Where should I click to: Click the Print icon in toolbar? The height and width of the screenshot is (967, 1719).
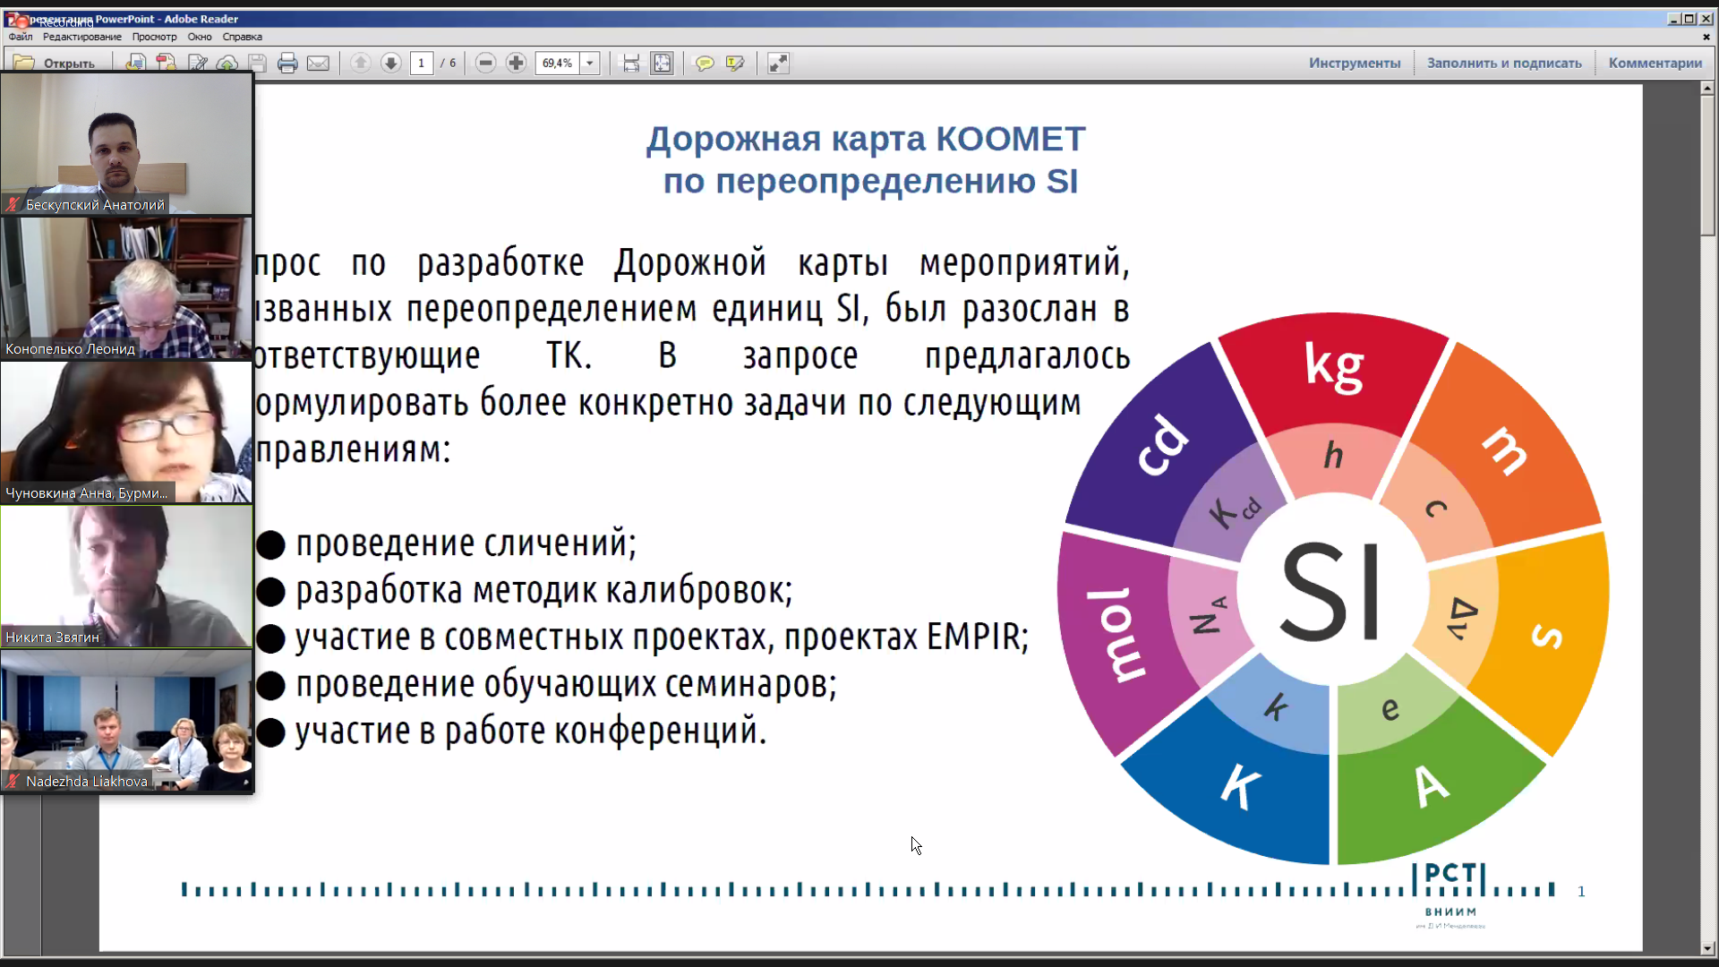click(287, 63)
